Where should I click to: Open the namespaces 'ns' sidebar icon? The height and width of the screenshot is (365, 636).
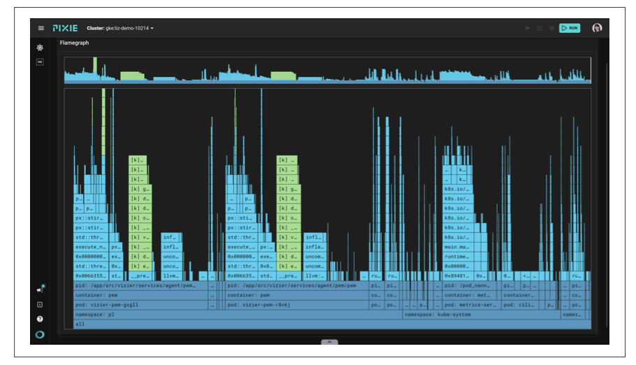pyautogui.click(x=40, y=62)
